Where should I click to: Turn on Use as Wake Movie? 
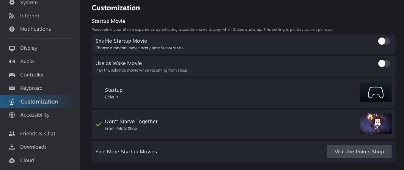[x=384, y=64]
